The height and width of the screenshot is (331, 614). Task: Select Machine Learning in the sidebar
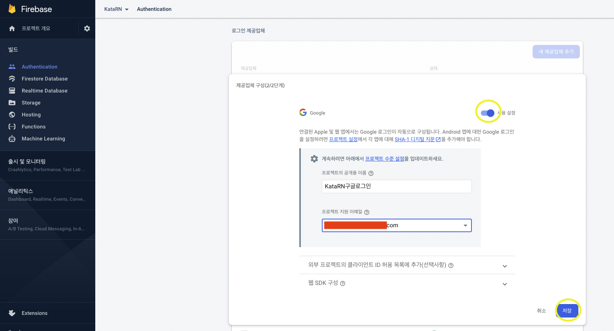tap(44, 139)
